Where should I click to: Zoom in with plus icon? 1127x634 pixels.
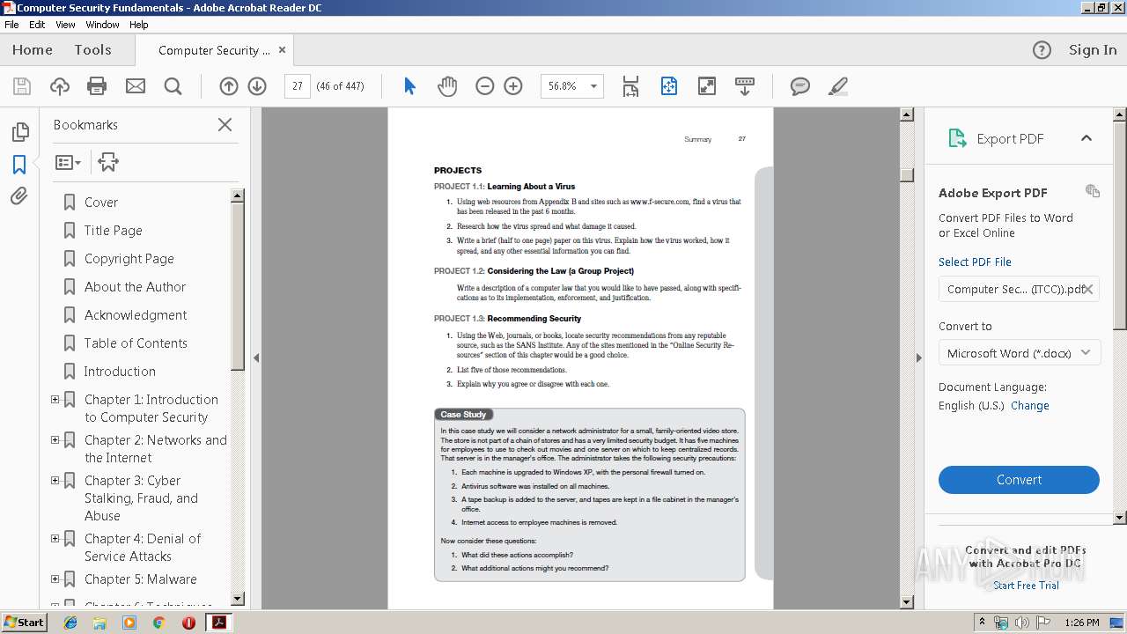point(513,86)
